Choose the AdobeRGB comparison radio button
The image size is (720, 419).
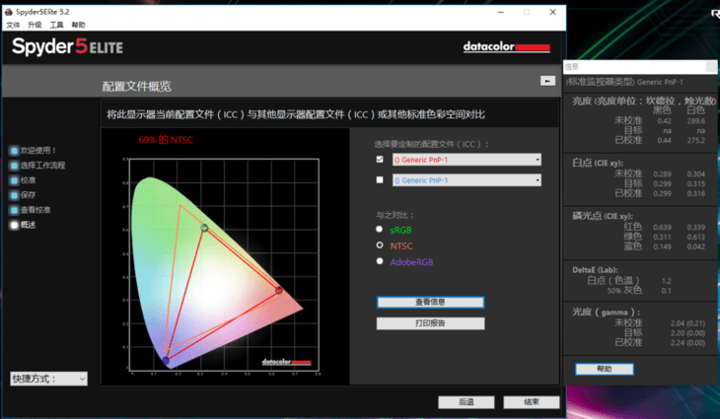click(380, 261)
